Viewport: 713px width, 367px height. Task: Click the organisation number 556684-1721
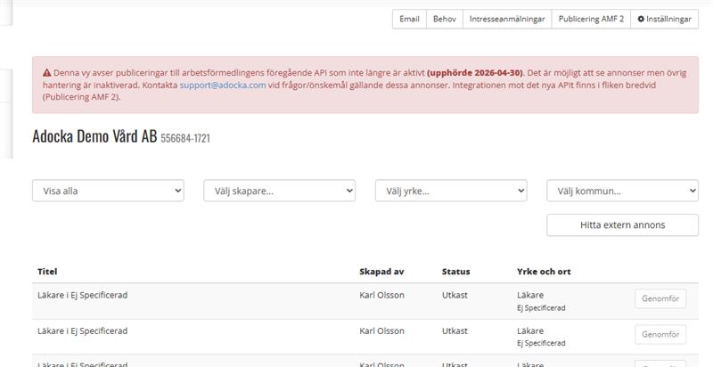pos(185,138)
